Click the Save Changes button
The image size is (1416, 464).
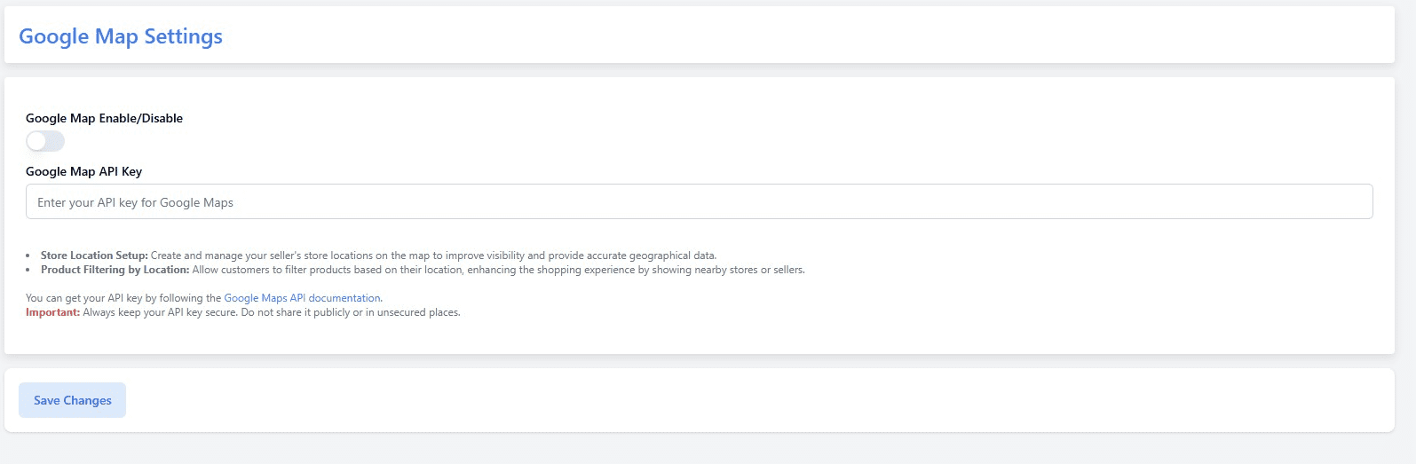click(72, 400)
